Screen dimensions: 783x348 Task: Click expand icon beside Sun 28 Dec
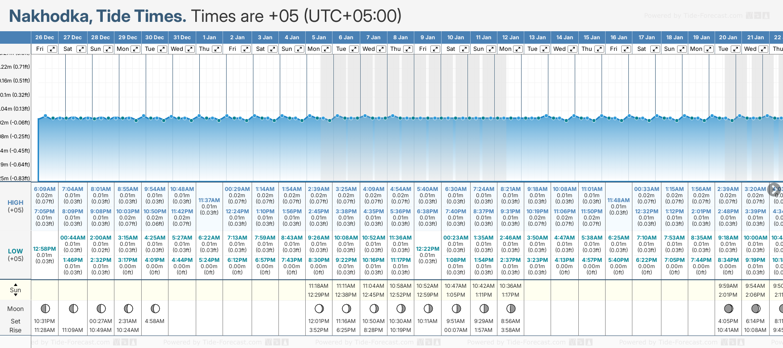tap(108, 49)
